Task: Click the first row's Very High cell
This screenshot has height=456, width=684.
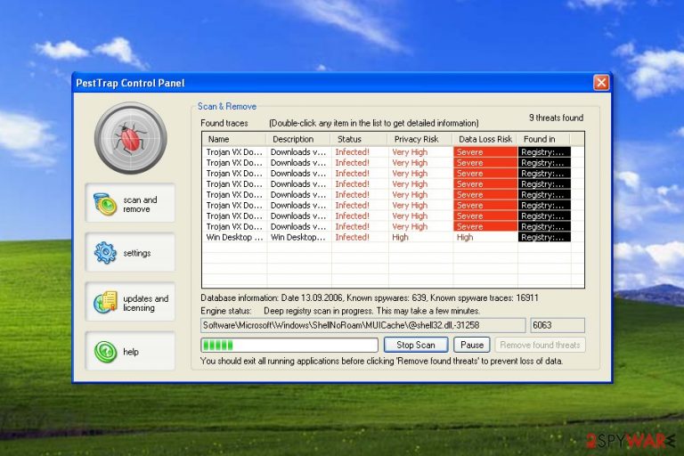Action: point(410,152)
